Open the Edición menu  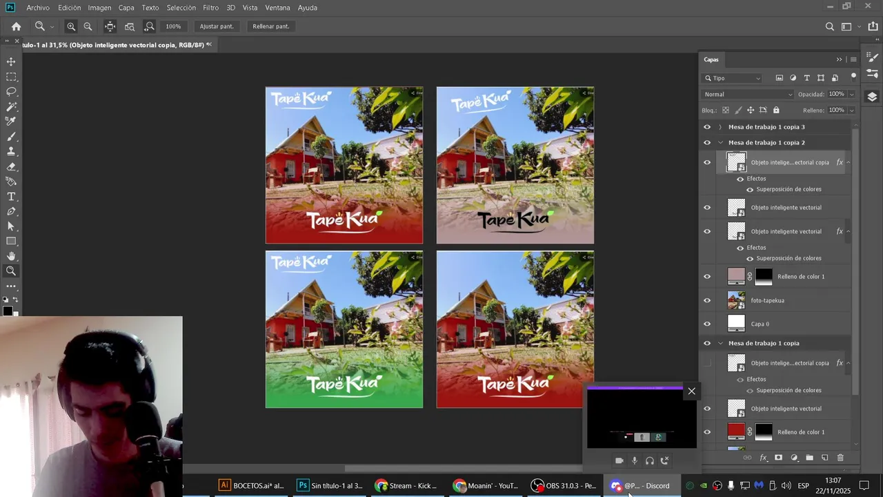69,8
